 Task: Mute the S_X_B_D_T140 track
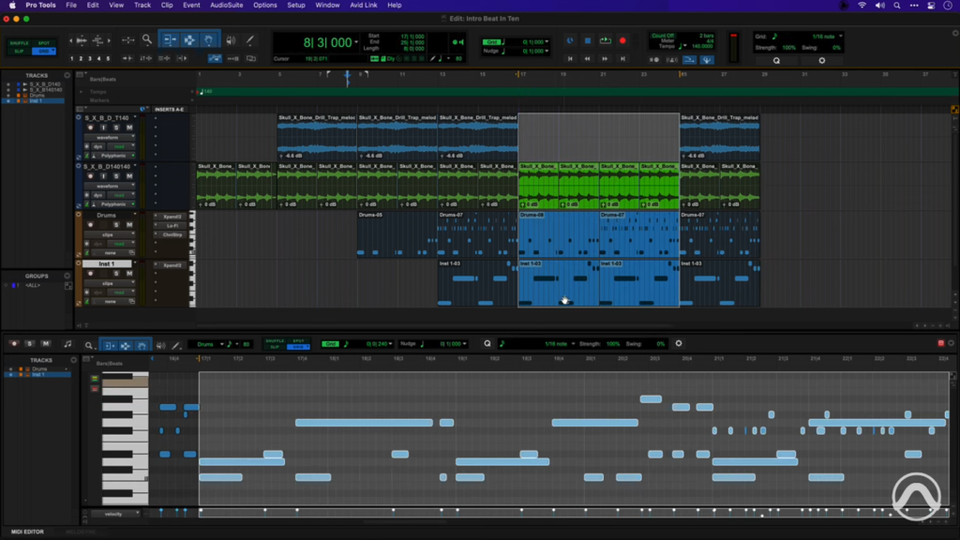129,127
